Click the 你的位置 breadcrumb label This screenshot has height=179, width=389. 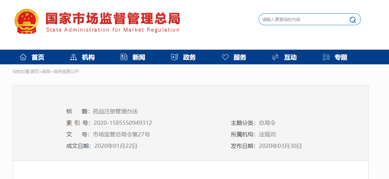pyautogui.click(x=21, y=72)
